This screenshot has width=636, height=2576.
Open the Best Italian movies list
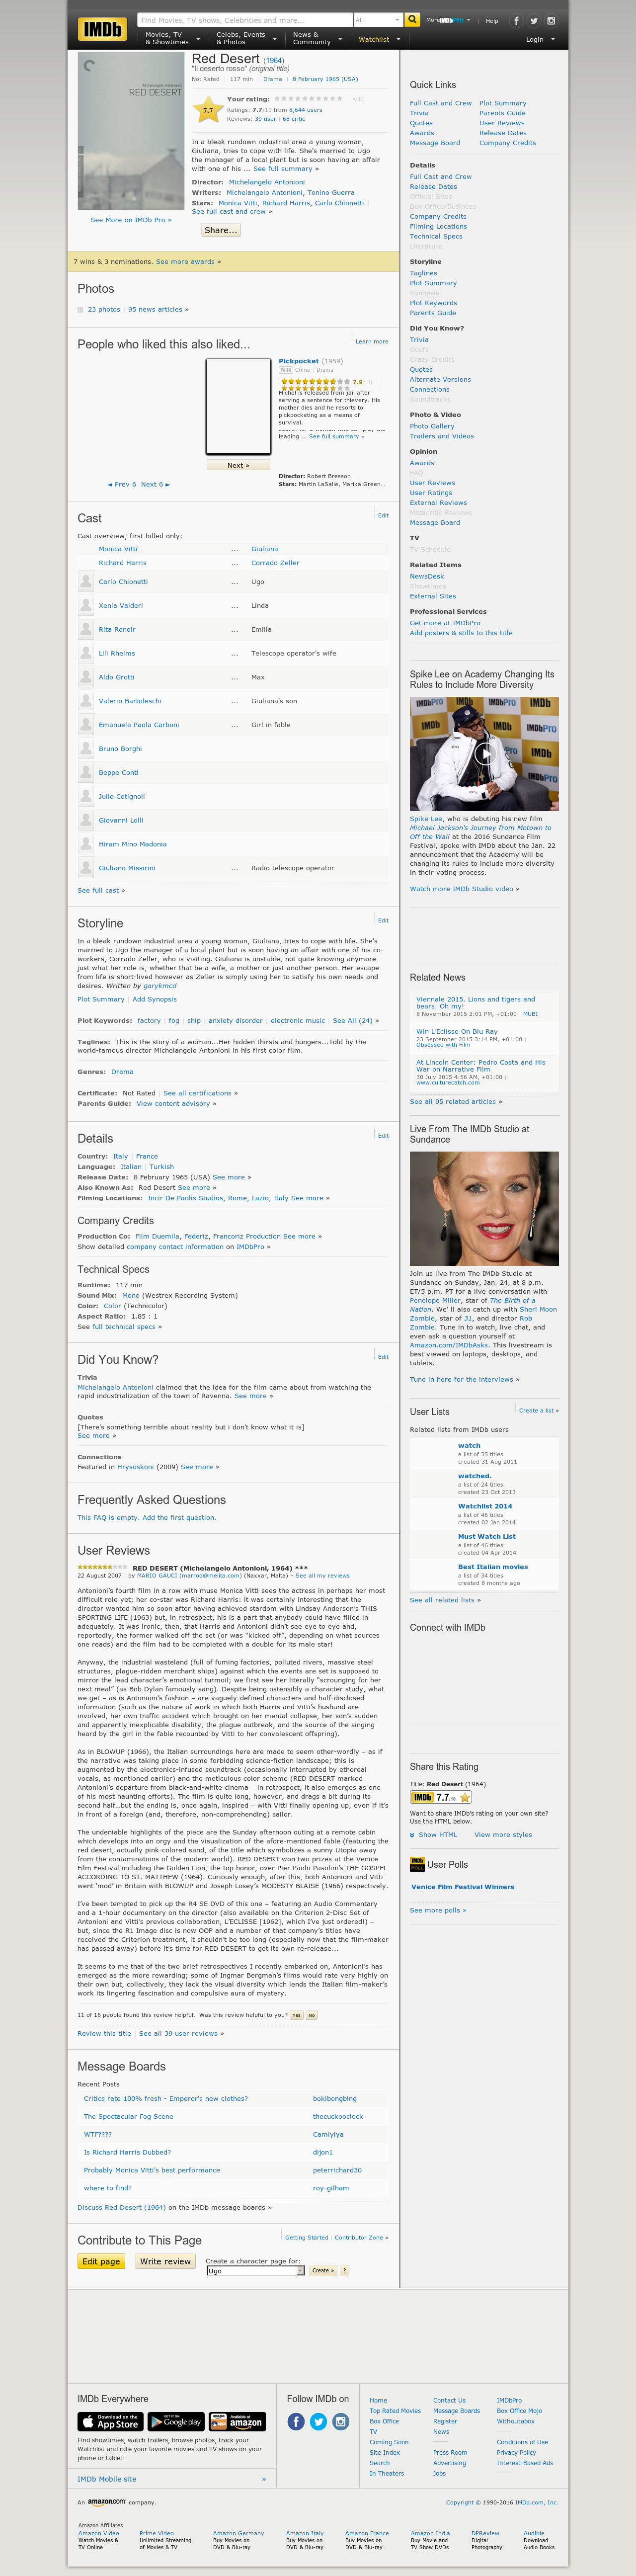click(x=493, y=1567)
